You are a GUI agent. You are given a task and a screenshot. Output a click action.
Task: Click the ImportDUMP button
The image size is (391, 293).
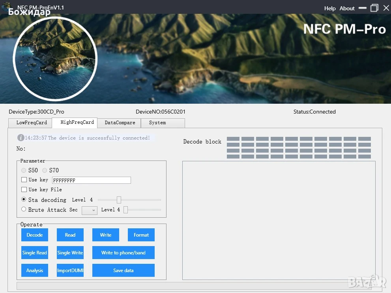click(x=70, y=271)
